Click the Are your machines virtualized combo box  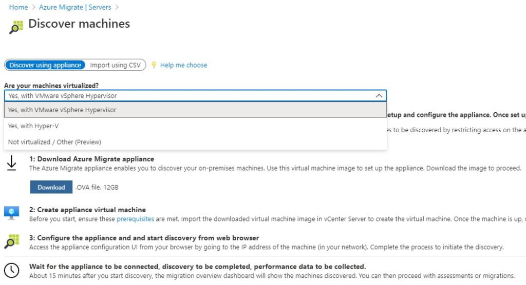point(195,96)
